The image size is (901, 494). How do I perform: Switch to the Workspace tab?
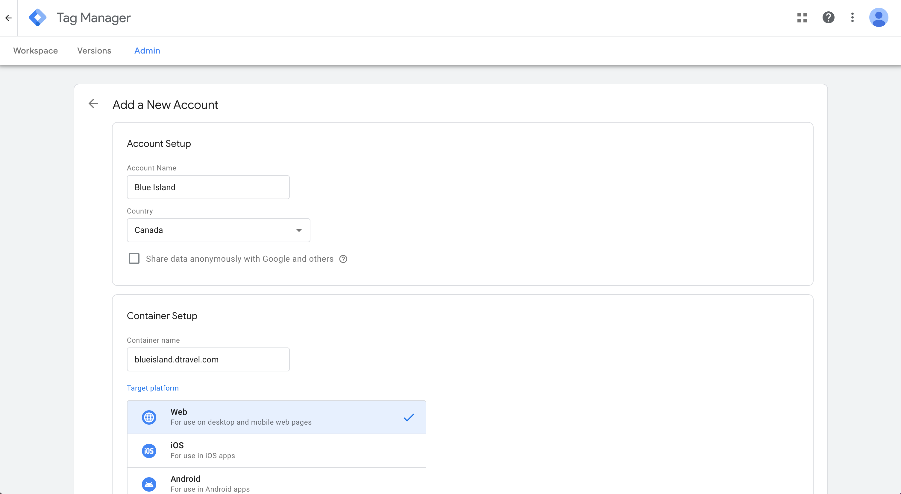(x=35, y=51)
